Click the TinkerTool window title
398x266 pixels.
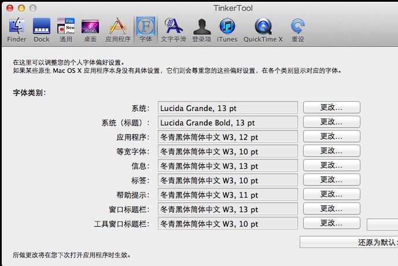[x=233, y=8]
